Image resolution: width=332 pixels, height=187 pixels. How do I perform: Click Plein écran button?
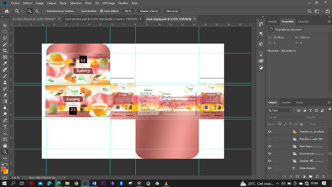pyautogui.click(x=172, y=11)
